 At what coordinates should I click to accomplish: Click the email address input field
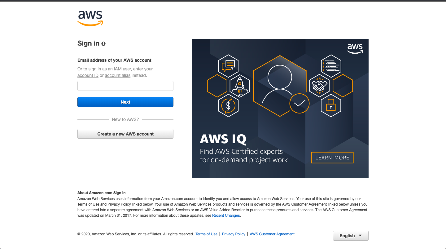tap(125, 86)
